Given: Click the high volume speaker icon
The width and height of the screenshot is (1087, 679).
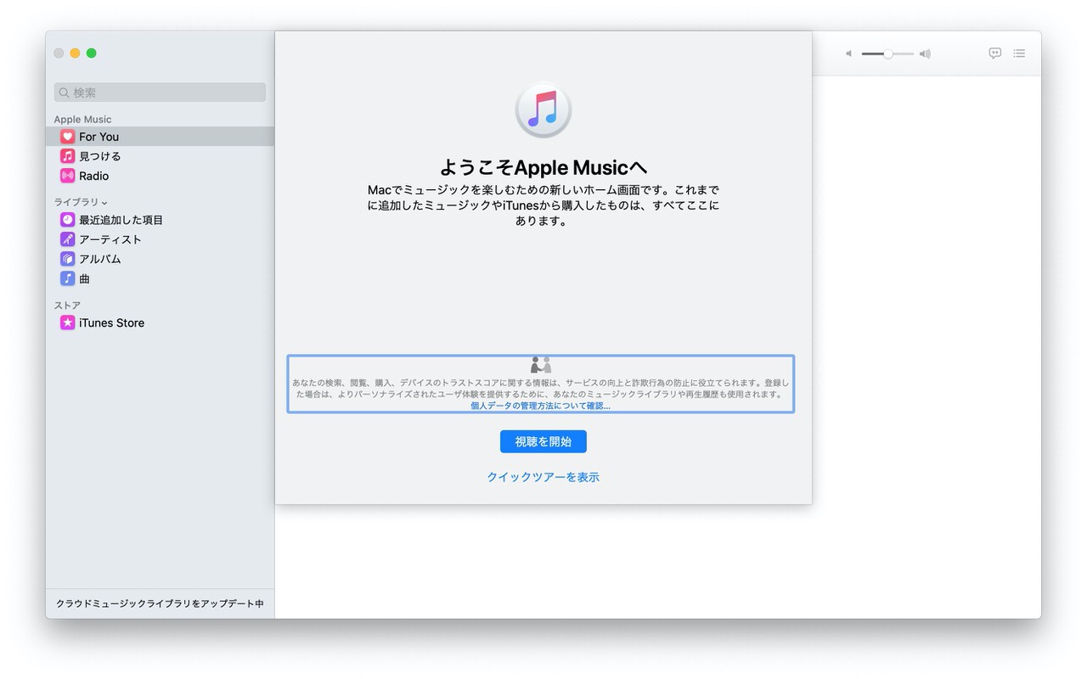Looking at the screenshot, I should pos(925,53).
